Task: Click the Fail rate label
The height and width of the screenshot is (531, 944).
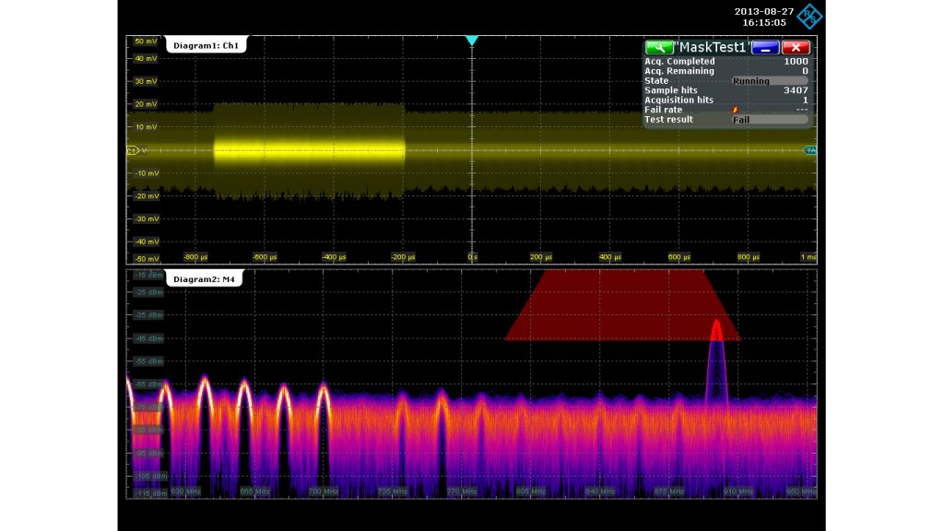Action: 664,110
